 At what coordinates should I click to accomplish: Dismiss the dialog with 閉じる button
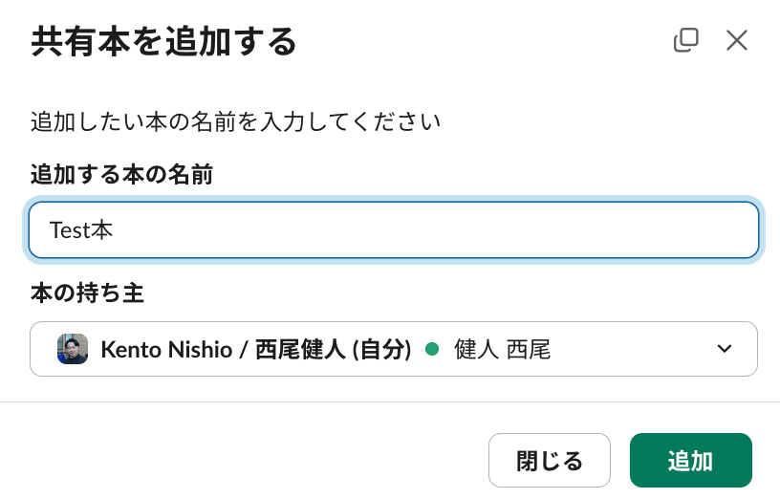(550, 460)
